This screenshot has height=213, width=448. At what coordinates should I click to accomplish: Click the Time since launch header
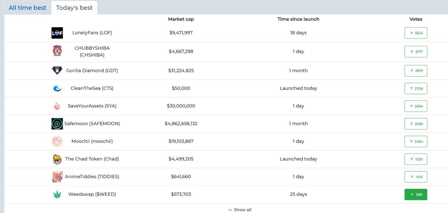[x=298, y=19]
